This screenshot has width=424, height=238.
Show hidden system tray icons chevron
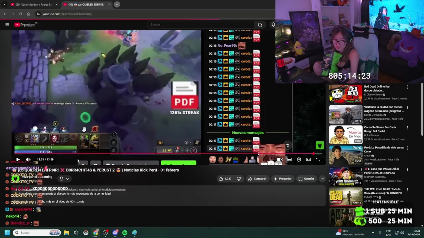click(373, 233)
